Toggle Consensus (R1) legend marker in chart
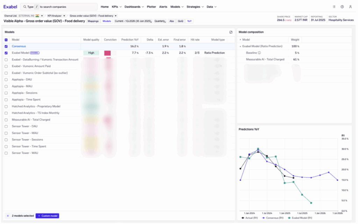The image size is (358, 224). (264, 218)
